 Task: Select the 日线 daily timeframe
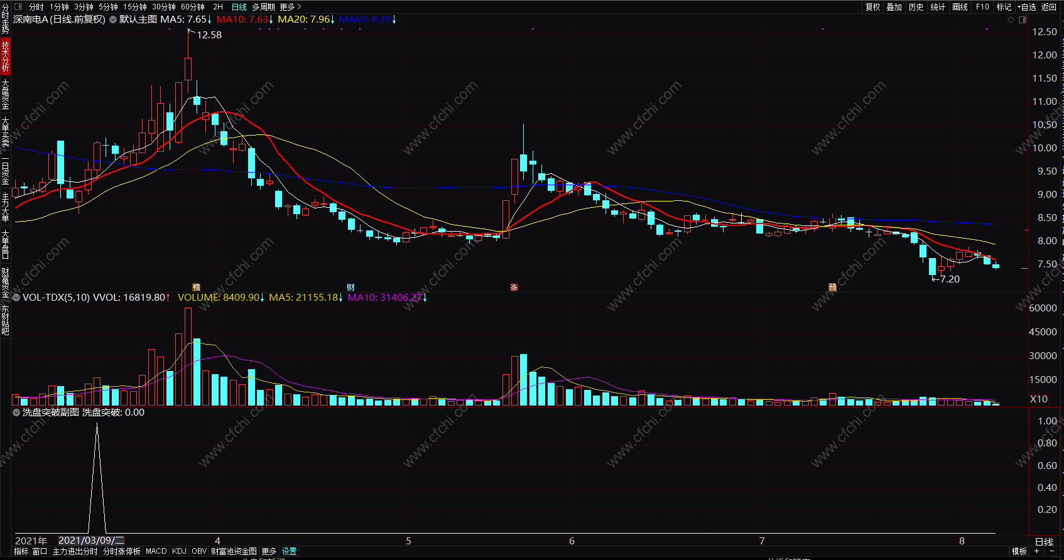pyautogui.click(x=239, y=7)
